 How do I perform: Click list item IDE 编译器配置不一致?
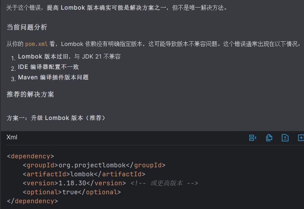coord(48,67)
